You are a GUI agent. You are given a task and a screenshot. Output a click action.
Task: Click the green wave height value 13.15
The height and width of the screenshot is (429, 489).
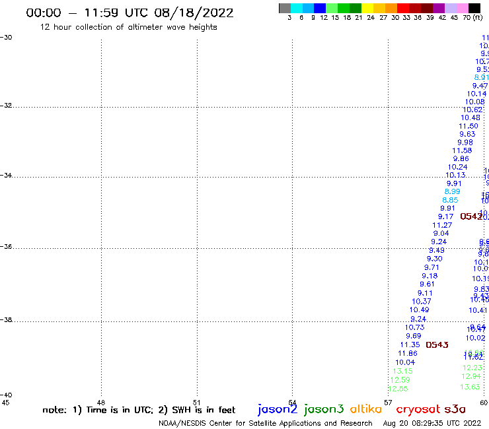click(x=402, y=371)
